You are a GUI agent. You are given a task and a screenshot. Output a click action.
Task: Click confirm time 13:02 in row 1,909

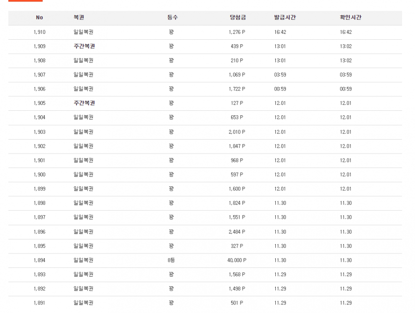345,46
